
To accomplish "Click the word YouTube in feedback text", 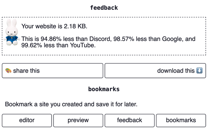I will (x=83, y=45).
